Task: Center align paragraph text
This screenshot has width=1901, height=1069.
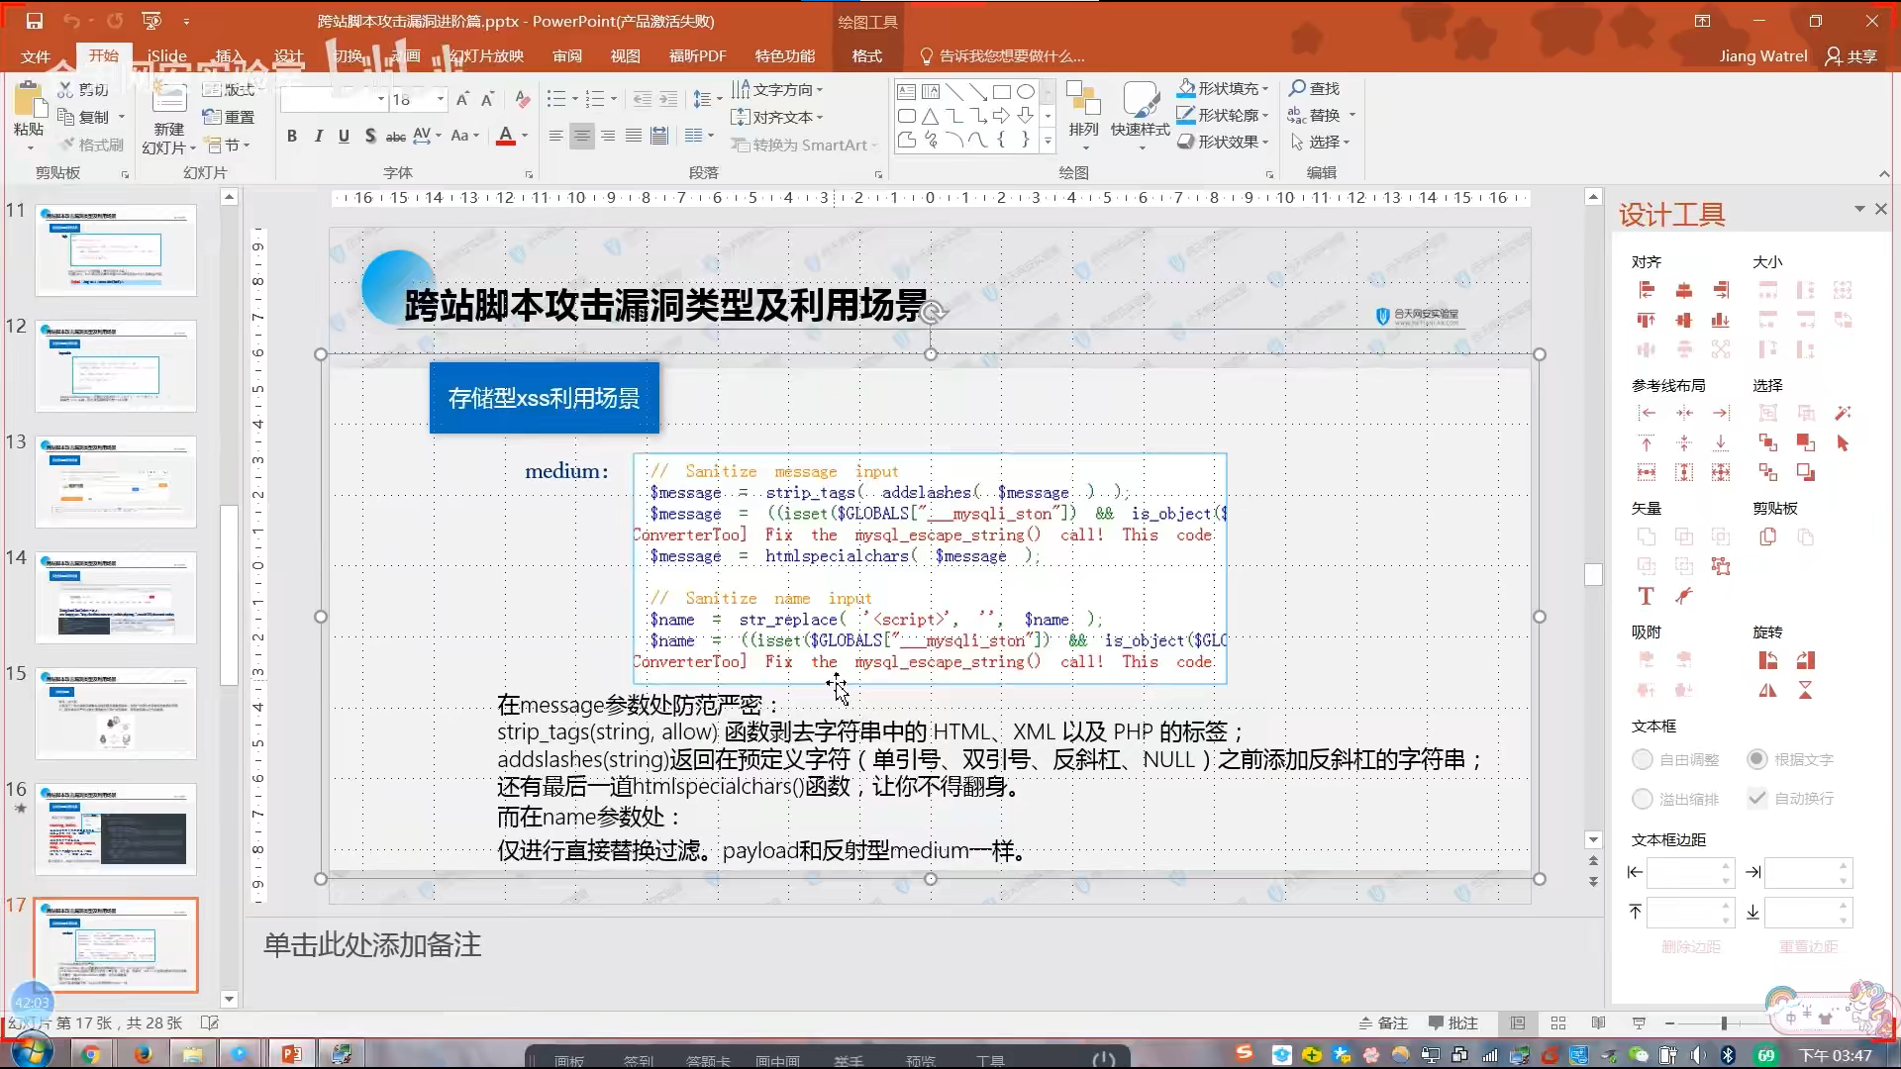Action: click(x=582, y=137)
